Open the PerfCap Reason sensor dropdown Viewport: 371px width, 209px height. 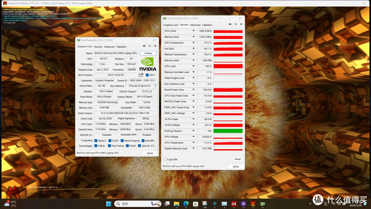coord(193,131)
